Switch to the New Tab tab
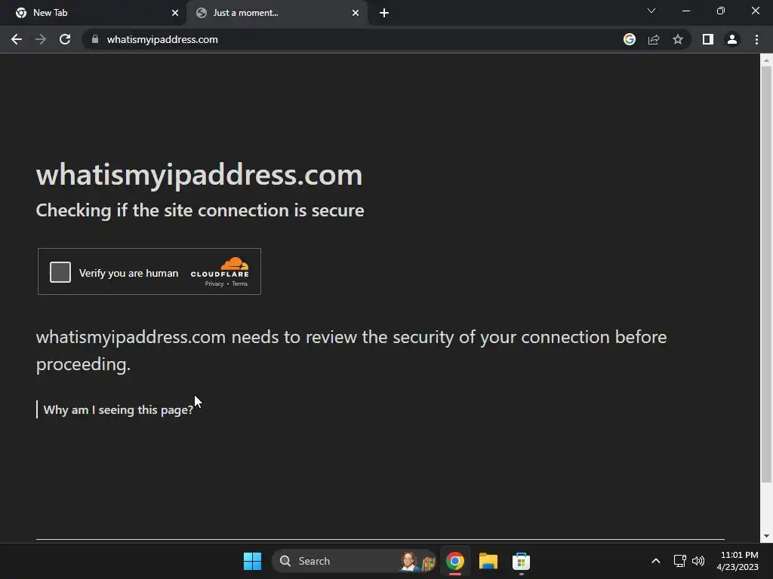The image size is (773, 579). 94,13
